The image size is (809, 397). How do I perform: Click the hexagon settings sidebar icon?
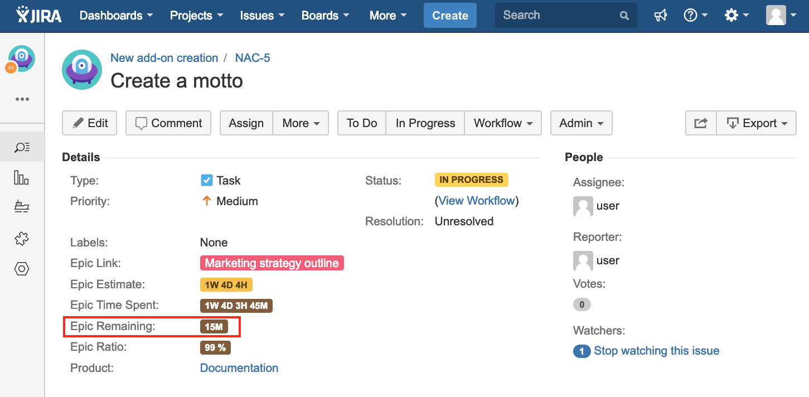pyautogui.click(x=22, y=269)
